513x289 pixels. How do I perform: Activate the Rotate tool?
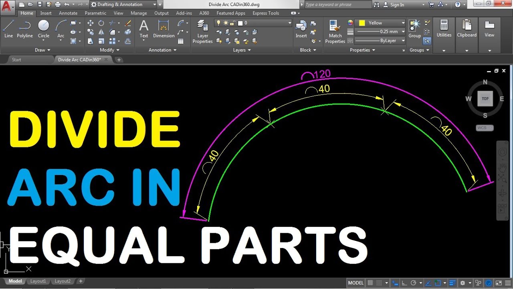101,23
